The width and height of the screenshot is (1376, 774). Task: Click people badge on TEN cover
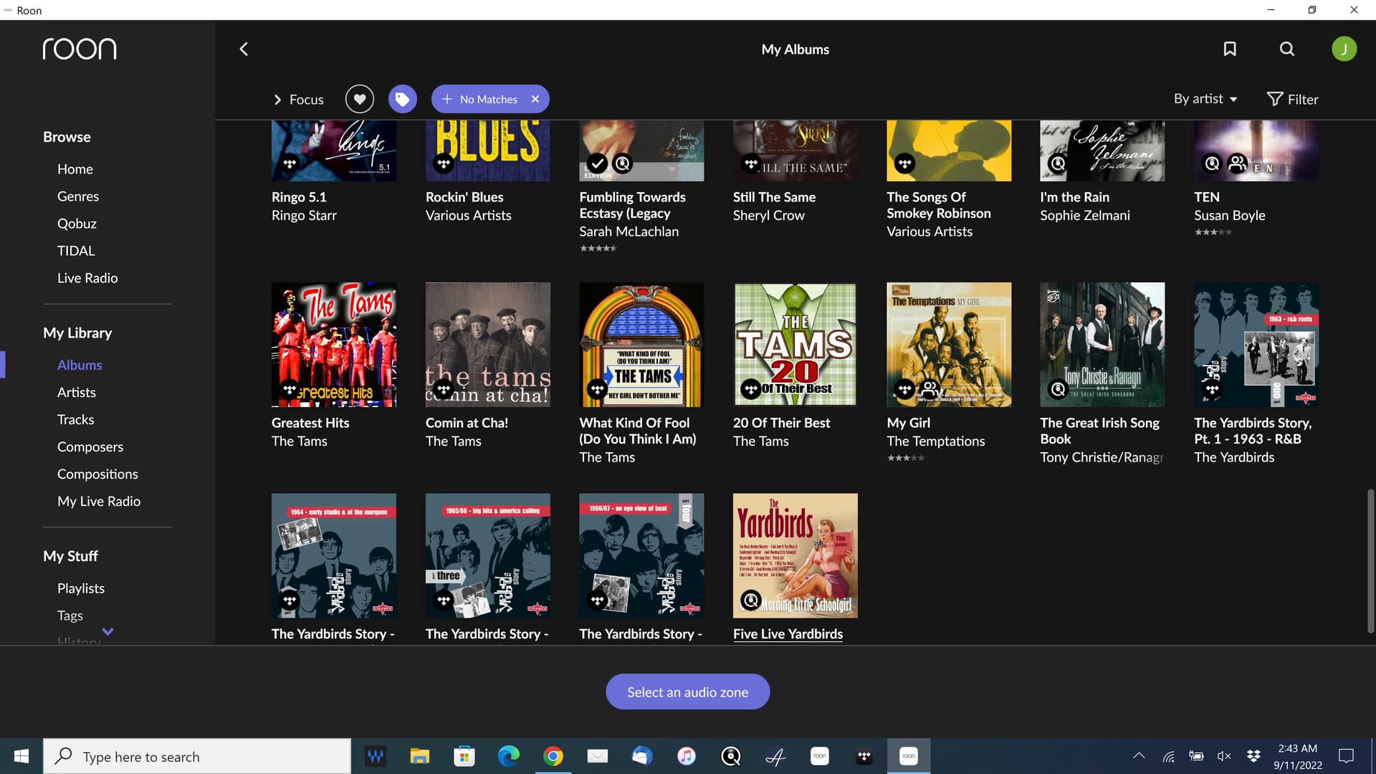pyautogui.click(x=1238, y=163)
